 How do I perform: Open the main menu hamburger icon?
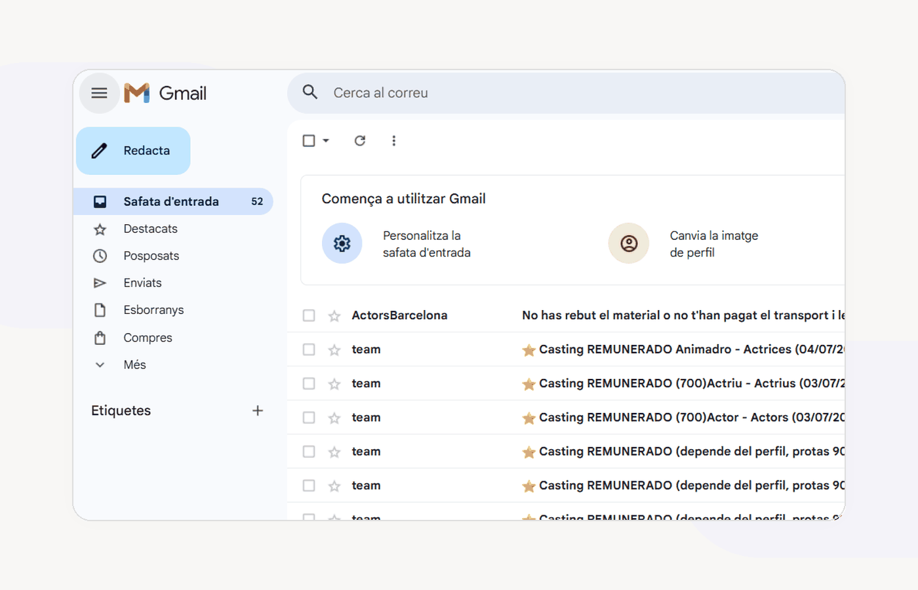coord(99,93)
